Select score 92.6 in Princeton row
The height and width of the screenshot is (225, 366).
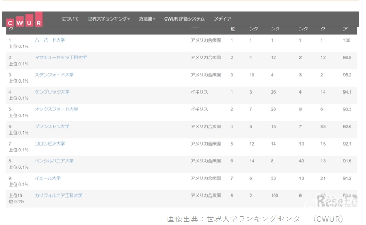347,127
